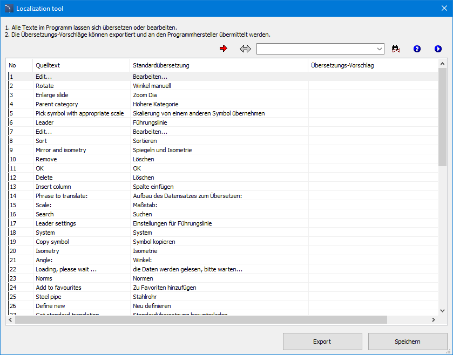This screenshot has height=355, width=453.
Task: Click suggestion cell for Steel pipe row
Action: [x=373, y=297]
